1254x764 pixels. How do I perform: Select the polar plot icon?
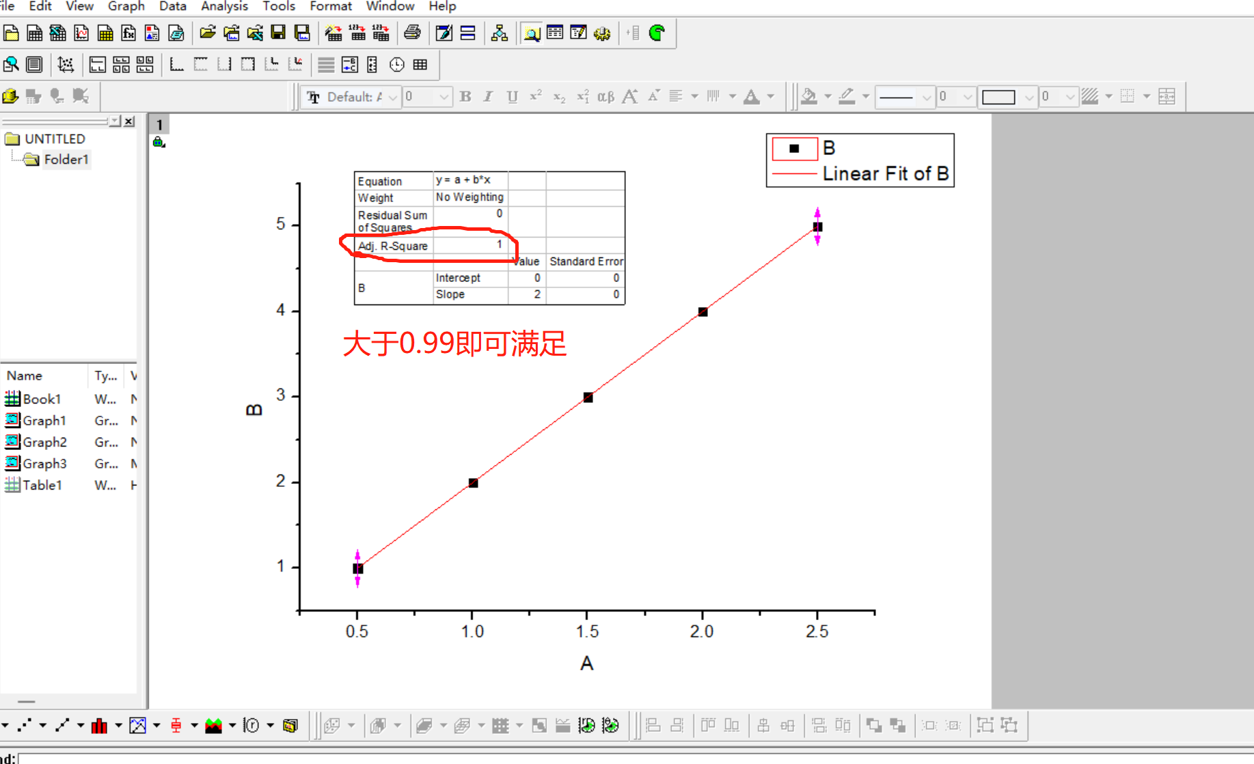(x=251, y=726)
